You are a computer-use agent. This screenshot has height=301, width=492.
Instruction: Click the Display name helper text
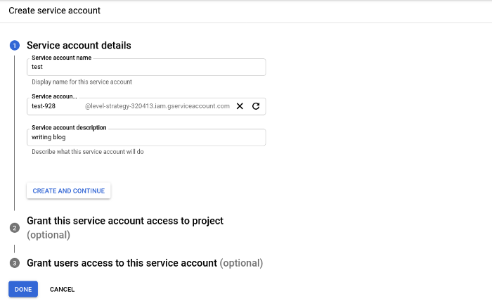[x=82, y=82]
